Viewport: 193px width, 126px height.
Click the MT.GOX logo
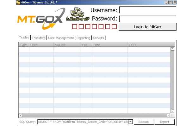pos(41,19)
